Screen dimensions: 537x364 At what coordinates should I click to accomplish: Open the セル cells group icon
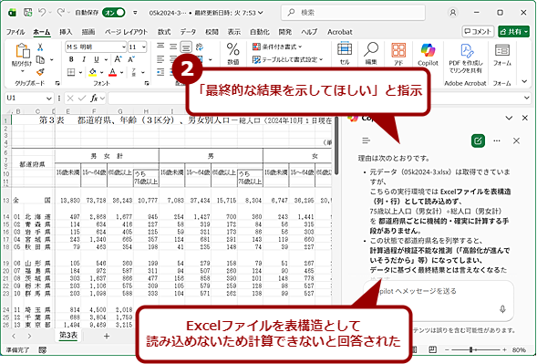click(345, 53)
